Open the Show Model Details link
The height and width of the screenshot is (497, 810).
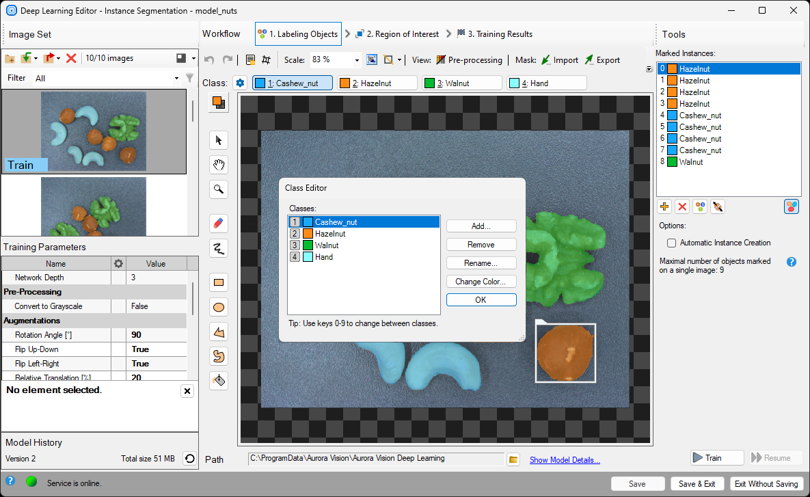565,460
